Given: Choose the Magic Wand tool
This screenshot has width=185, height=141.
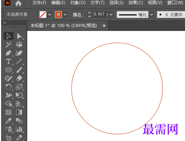Looking at the screenshot, I should click(8, 44).
